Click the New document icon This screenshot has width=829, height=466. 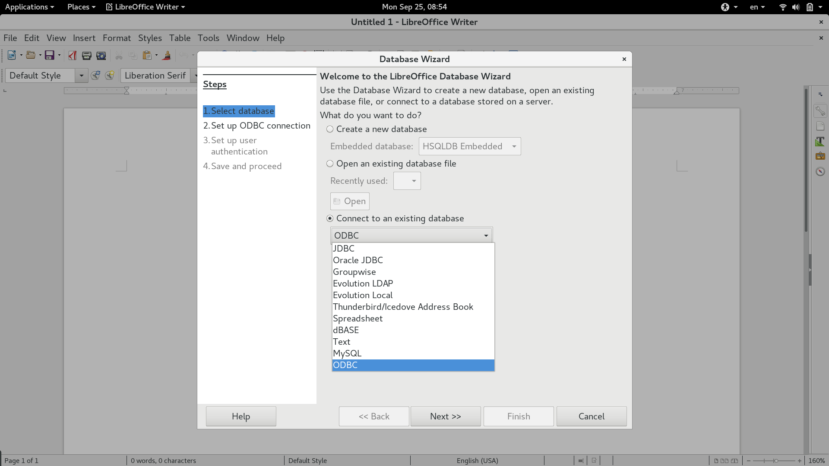pos(12,55)
